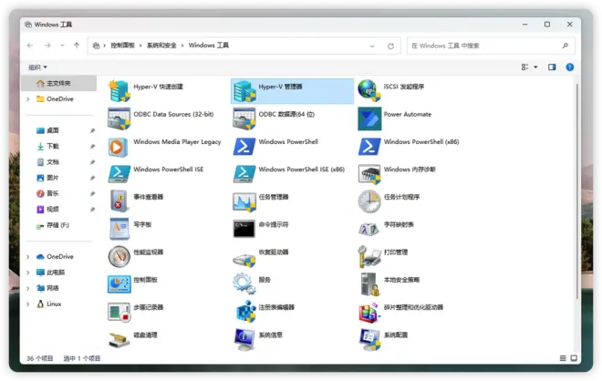
Task: Open the Hyper-V 快速创建 icon
Action: 119,91
